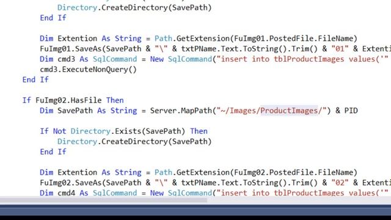Click the PID variable after MapPath
This screenshot has width=391, height=220.
(x=351, y=111)
